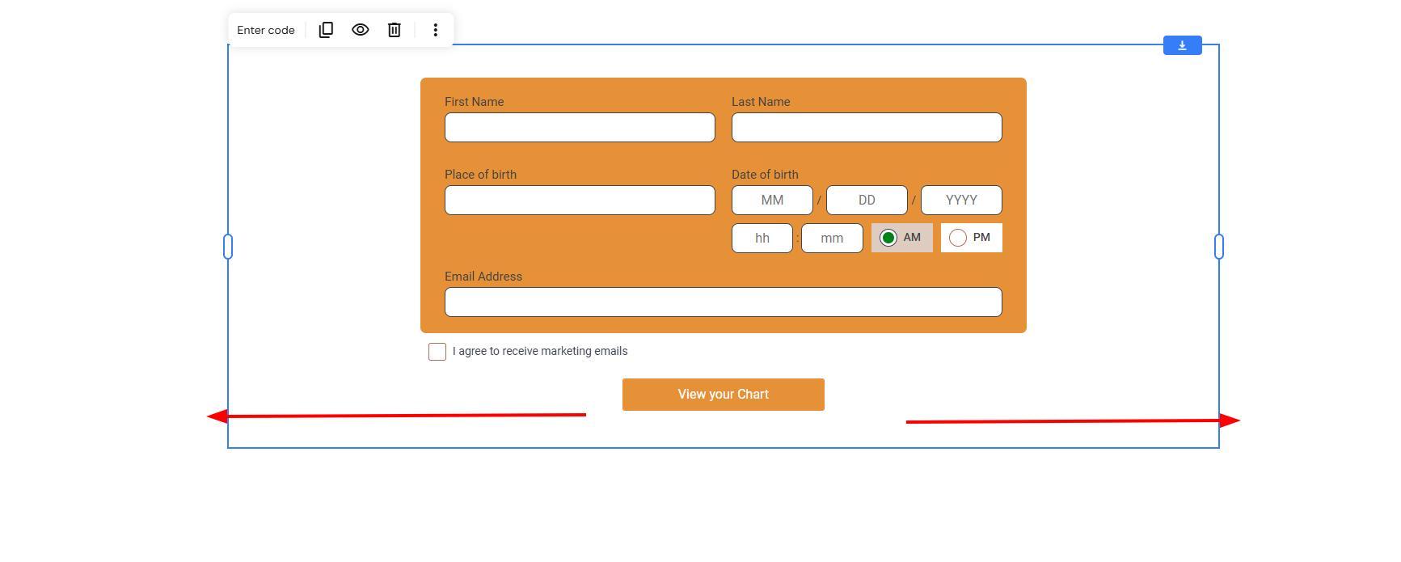Click the MM month field
Screen dimensions: 1401x562
[772, 201]
